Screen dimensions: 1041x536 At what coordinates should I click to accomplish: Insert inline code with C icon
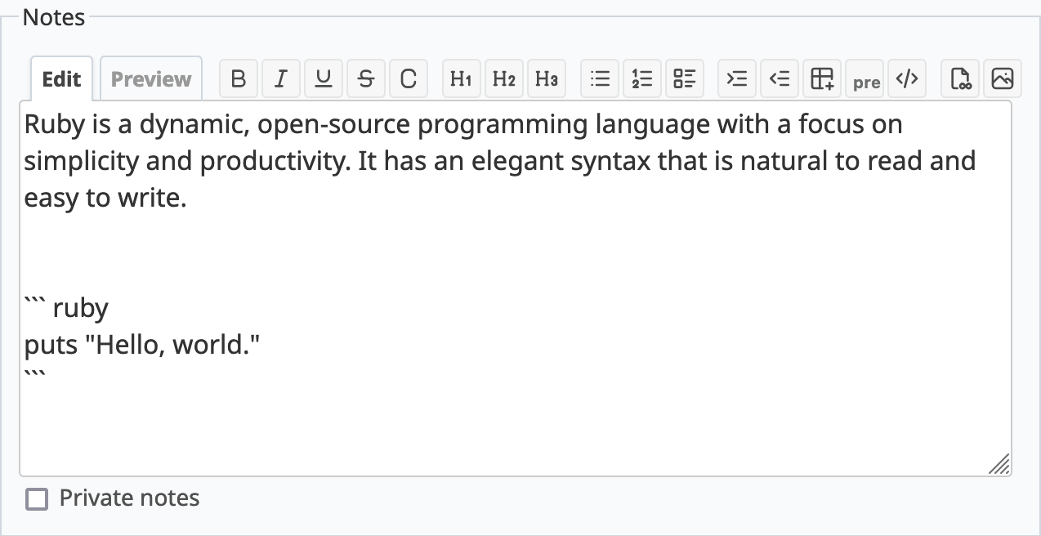pos(409,78)
